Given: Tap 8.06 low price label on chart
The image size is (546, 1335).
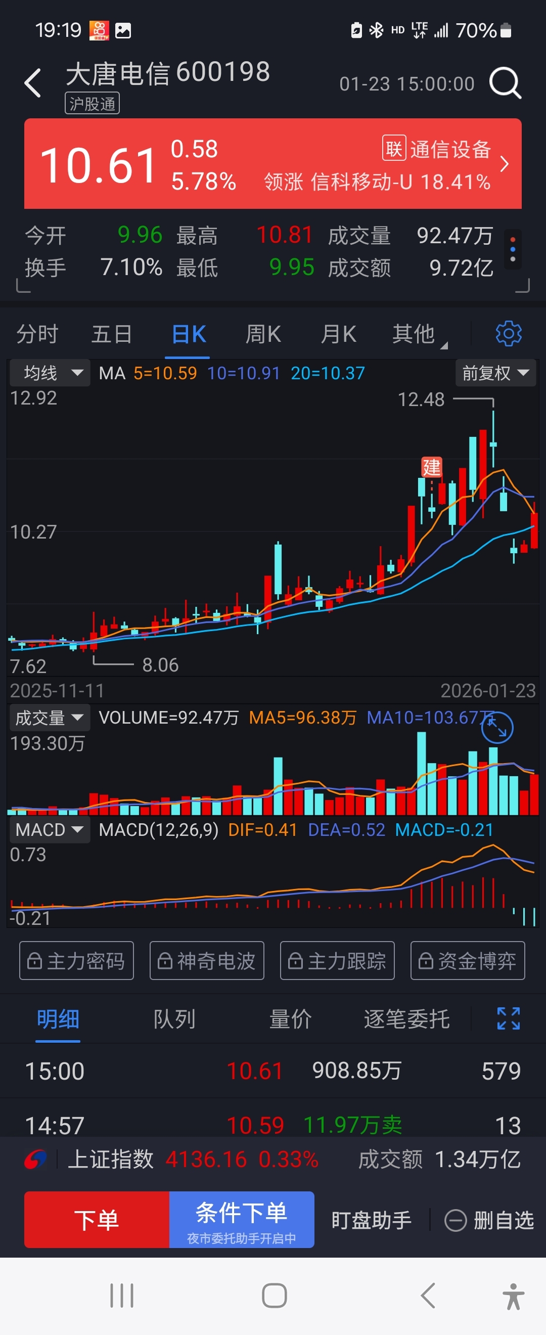Looking at the screenshot, I should coord(160,665).
